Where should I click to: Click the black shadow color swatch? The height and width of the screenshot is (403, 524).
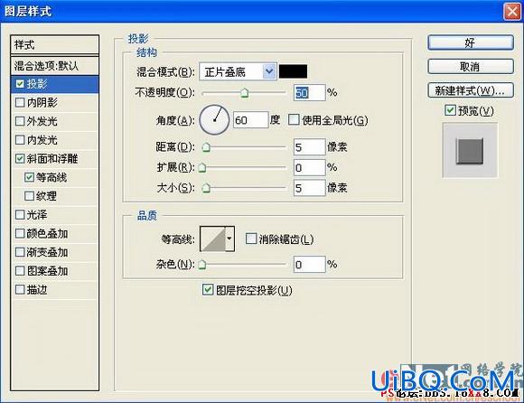(x=293, y=71)
